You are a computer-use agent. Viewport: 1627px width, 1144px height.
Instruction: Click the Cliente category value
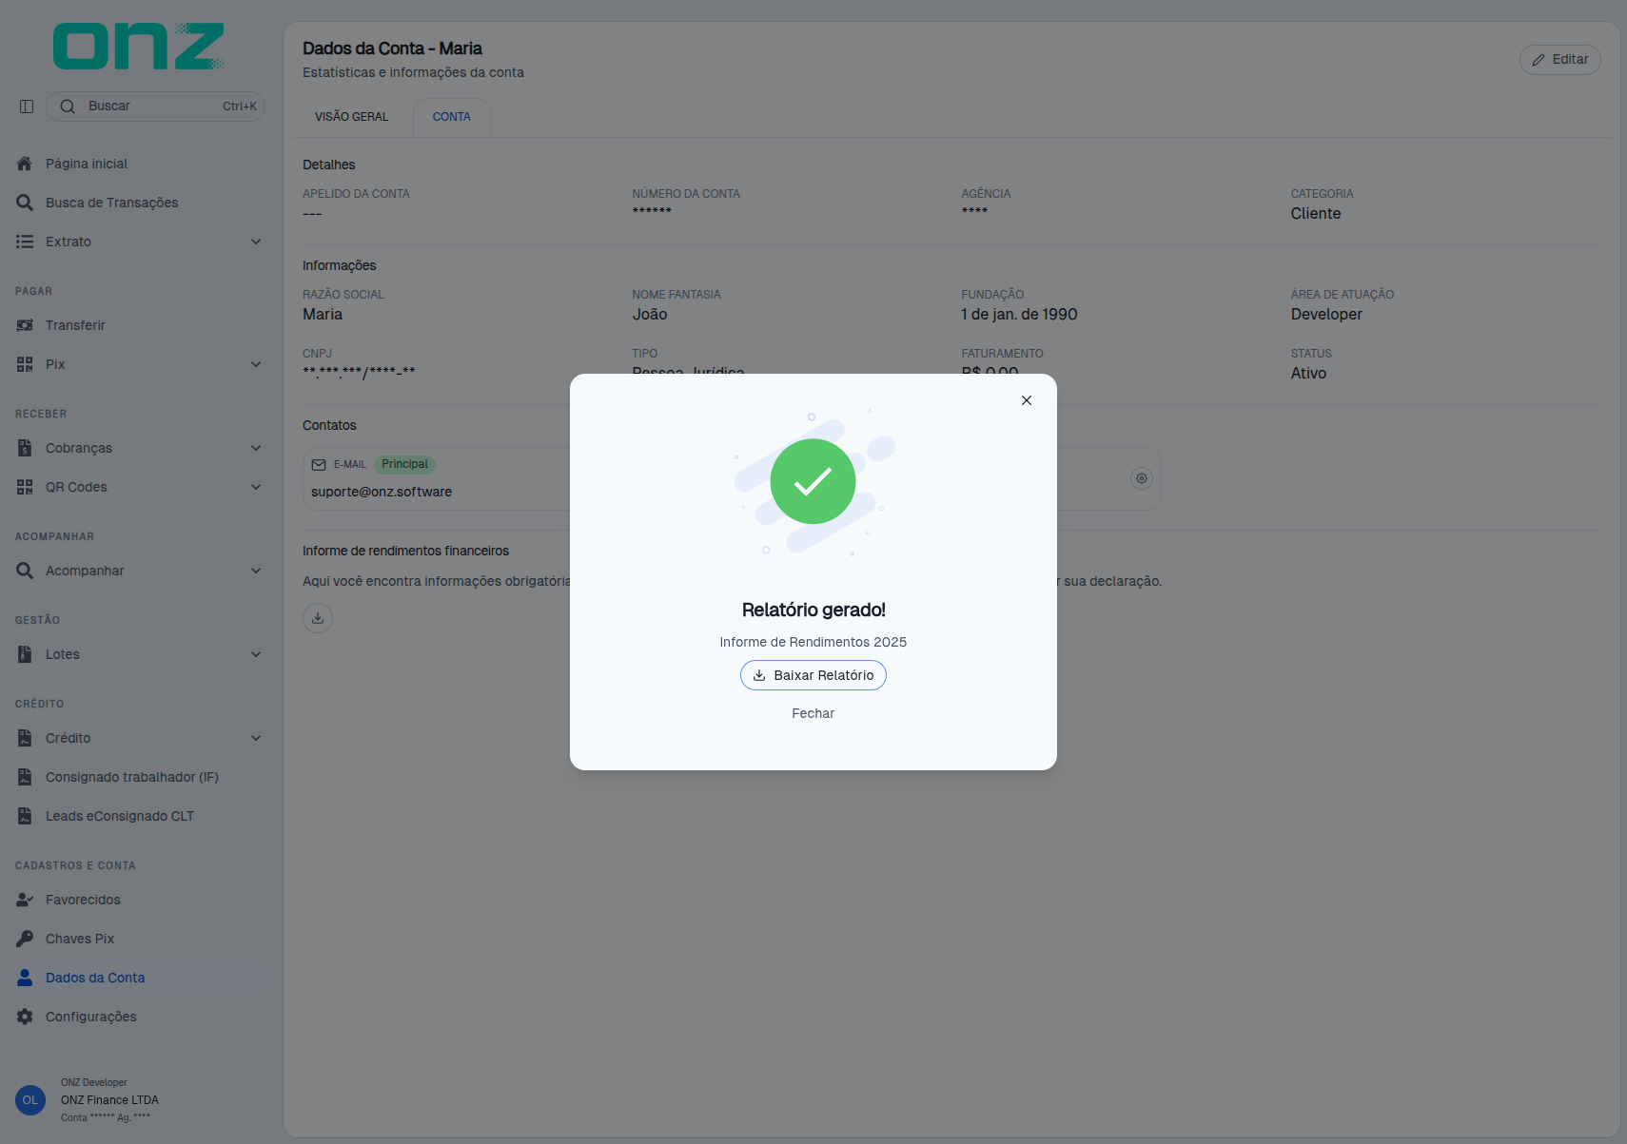pos(1316,214)
